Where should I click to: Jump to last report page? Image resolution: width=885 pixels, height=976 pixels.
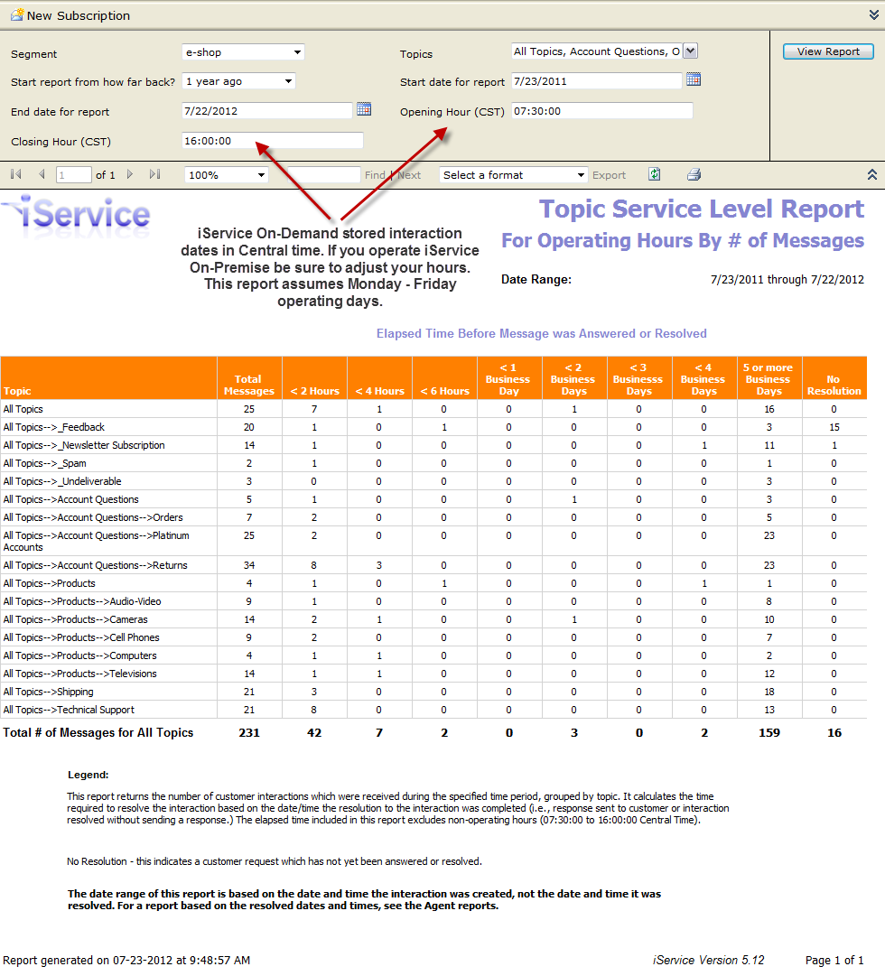[x=154, y=175]
